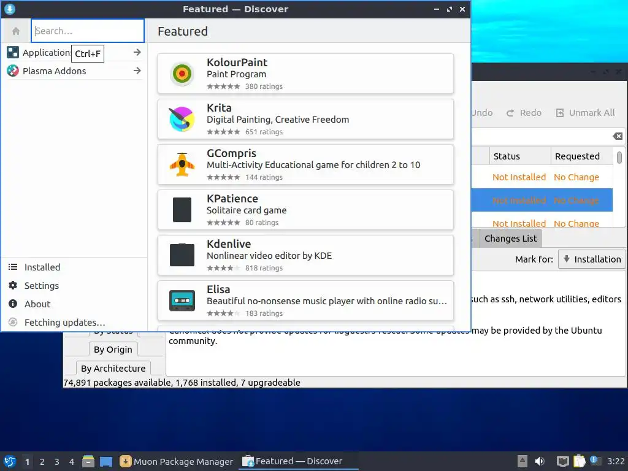Screen dimensions: 628x471
Task: Click the Muon package list scrollbar
Action: point(619,158)
